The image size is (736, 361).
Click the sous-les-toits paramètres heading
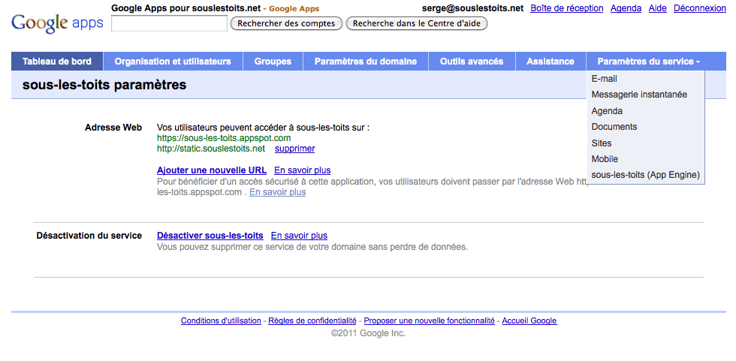click(104, 85)
